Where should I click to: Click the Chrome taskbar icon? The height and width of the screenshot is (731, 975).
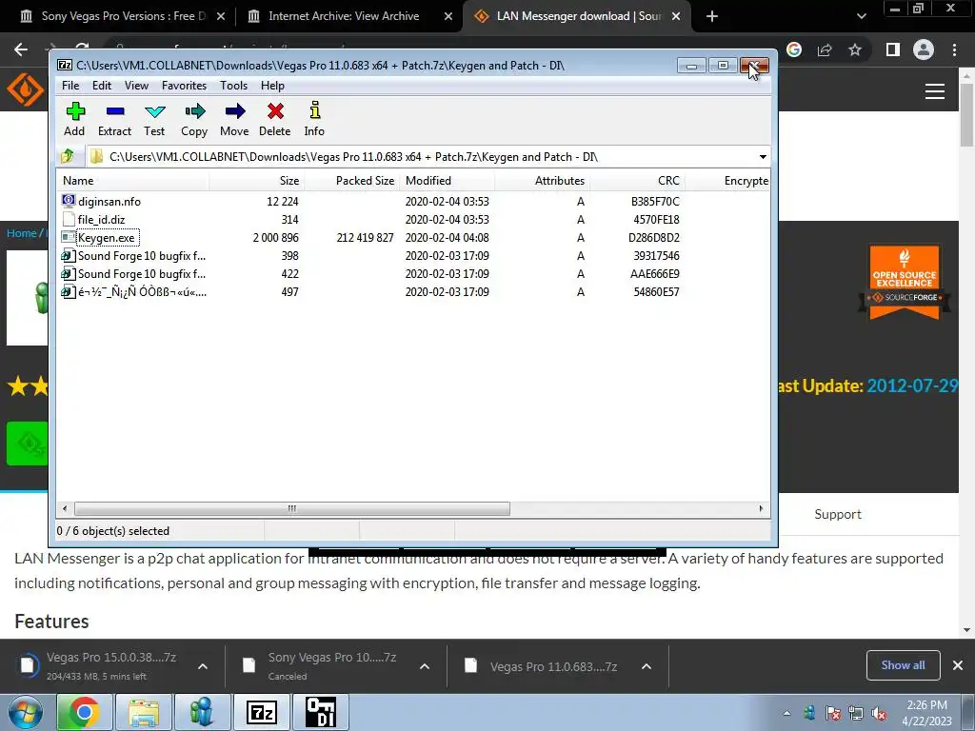tap(84, 712)
